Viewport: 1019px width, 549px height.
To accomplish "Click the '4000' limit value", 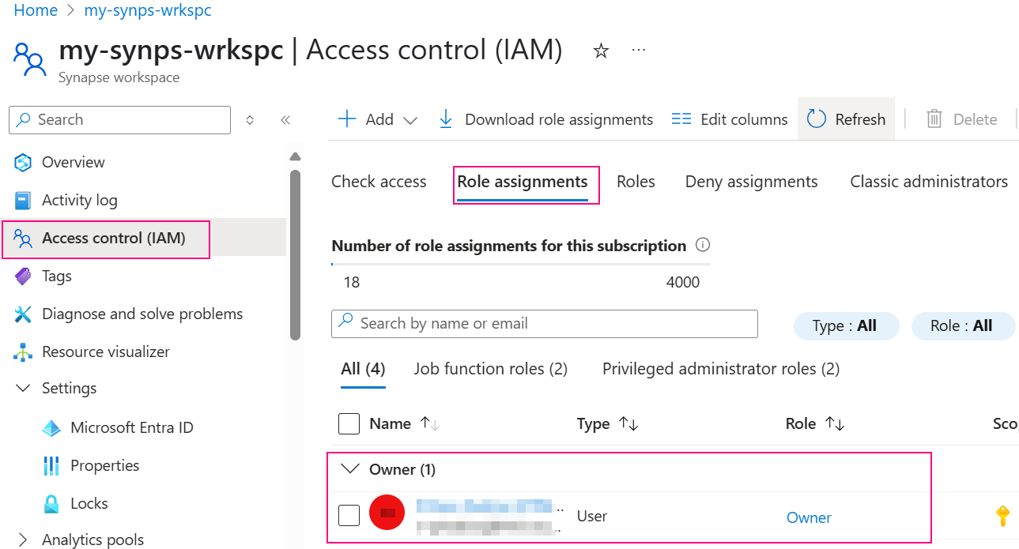I will pyautogui.click(x=683, y=282).
